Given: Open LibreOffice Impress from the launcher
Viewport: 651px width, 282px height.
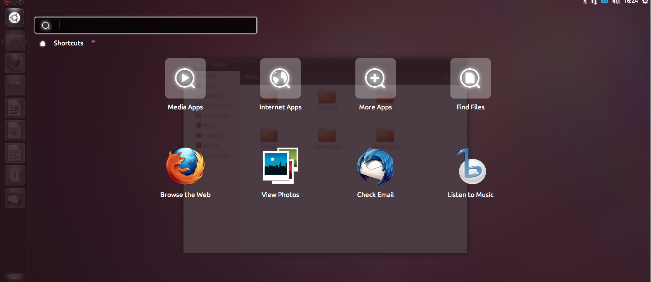Looking at the screenshot, I should click(15, 131).
